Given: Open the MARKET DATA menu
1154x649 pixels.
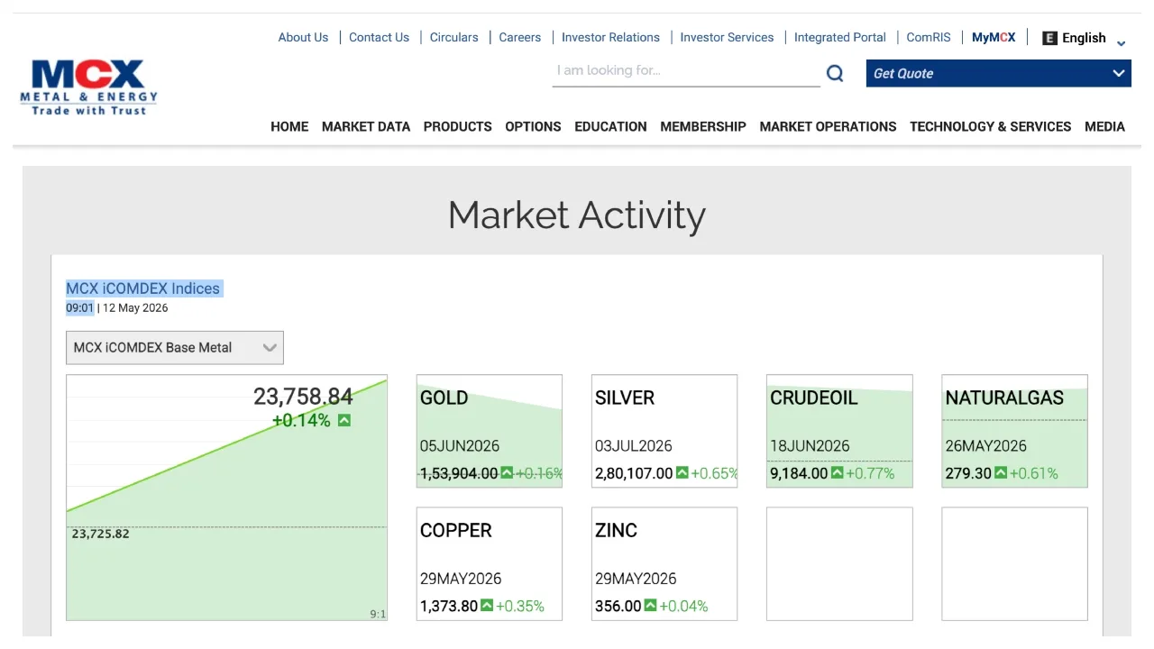Looking at the screenshot, I should [x=366, y=127].
